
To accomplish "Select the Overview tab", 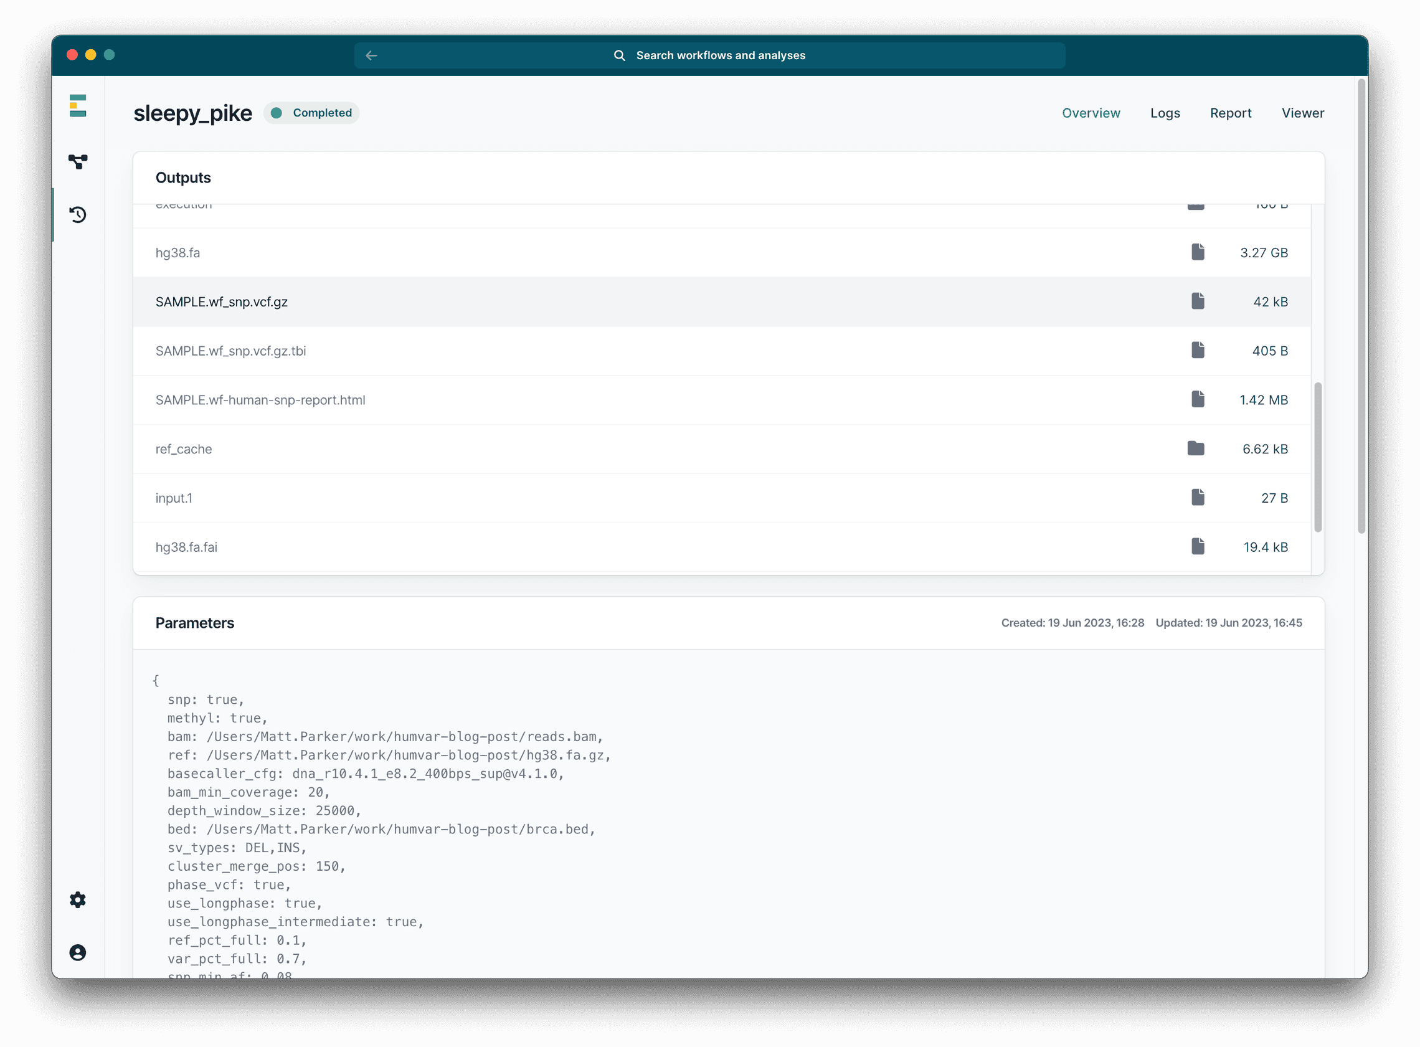I will tap(1091, 113).
